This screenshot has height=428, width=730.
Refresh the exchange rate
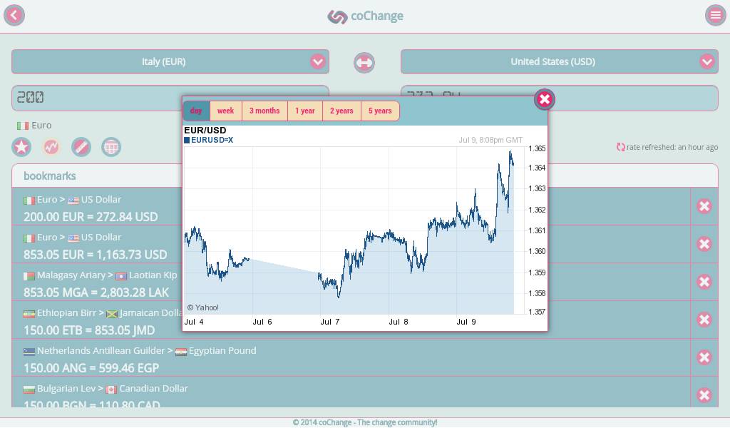[x=621, y=147]
